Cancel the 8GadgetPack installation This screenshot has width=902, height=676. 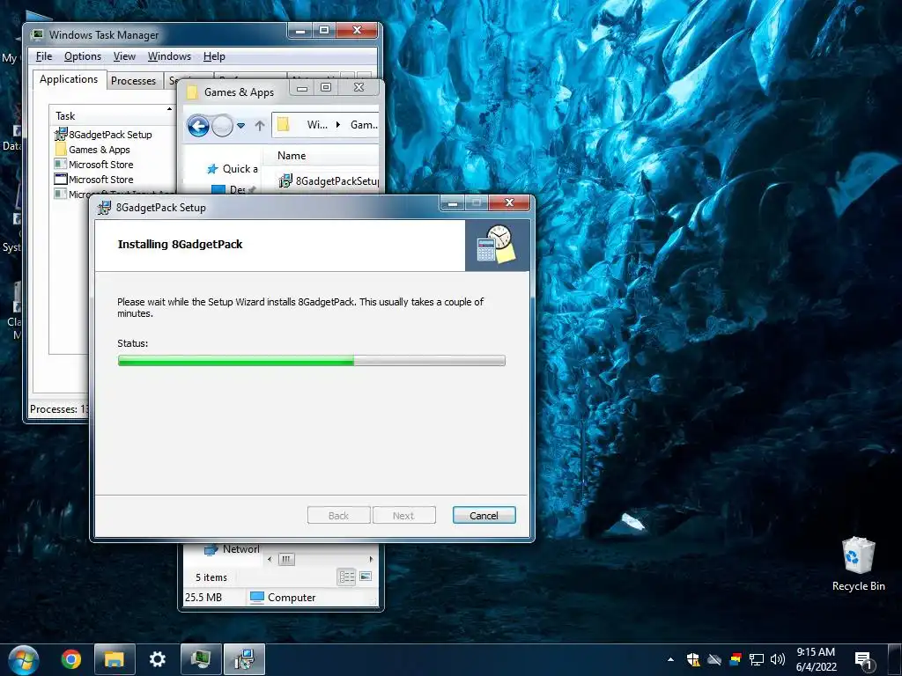coord(484,516)
